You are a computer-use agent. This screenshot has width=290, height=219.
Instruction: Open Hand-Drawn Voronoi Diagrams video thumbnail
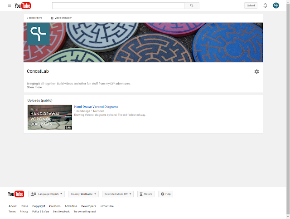(50, 117)
